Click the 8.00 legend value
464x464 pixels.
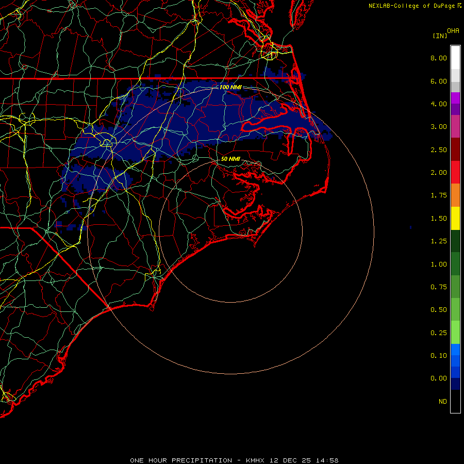439,58
